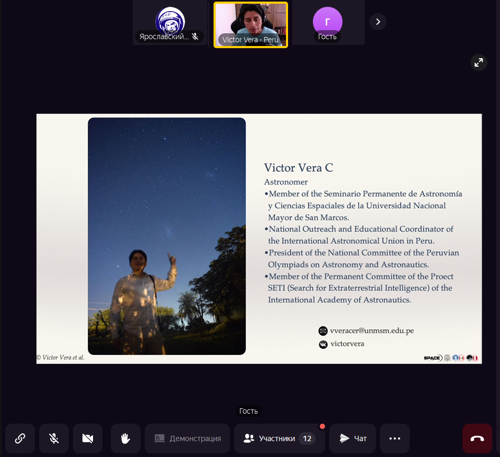Click muted mic icon on Ярославский tile
Viewport: 500px width, 457px height.
195,37
